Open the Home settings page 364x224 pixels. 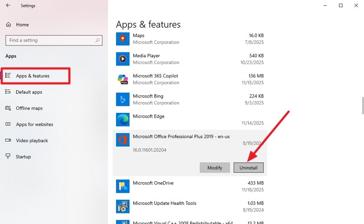(22, 24)
